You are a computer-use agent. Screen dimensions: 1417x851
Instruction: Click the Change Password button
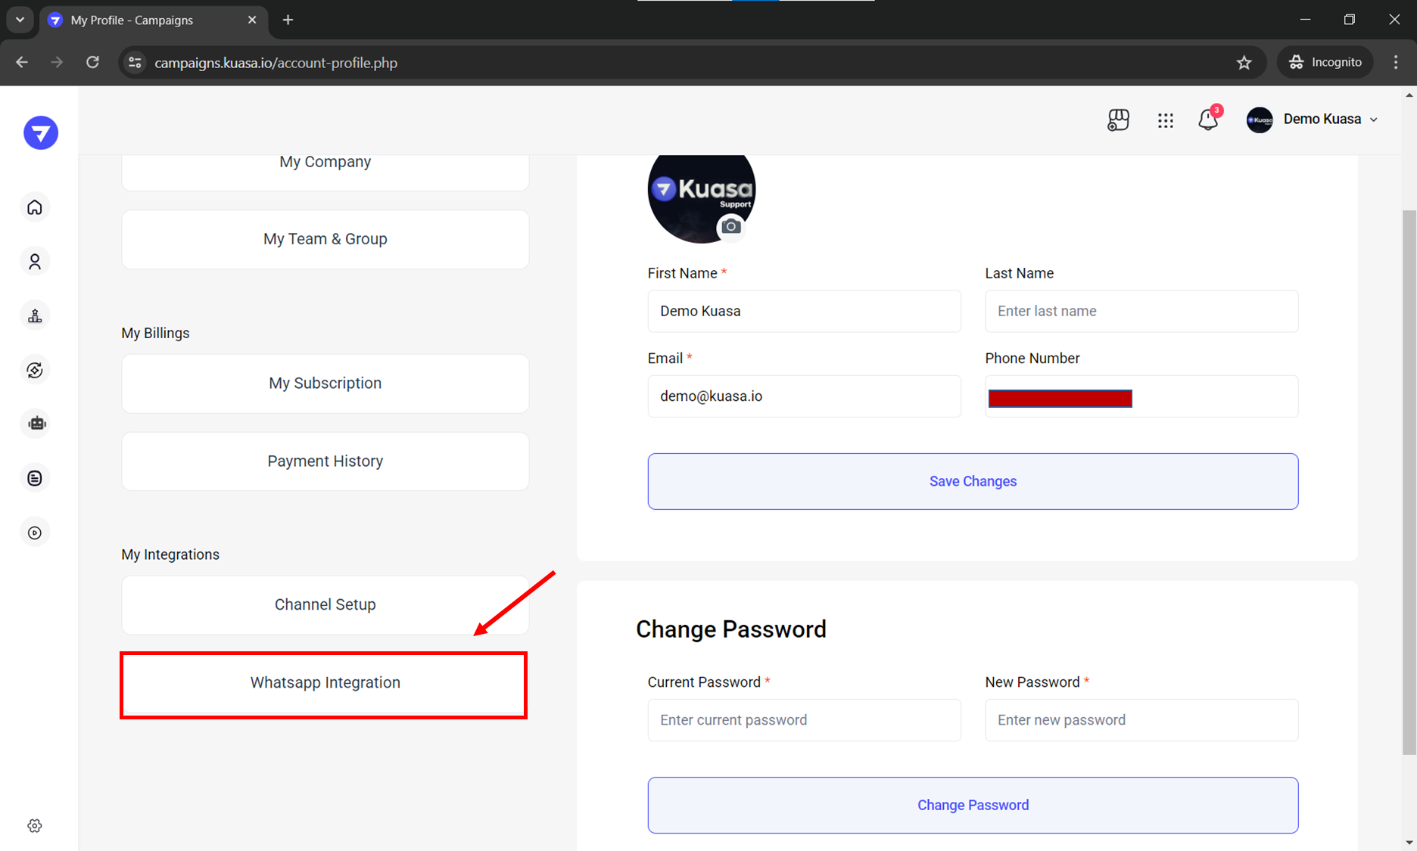coord(973,805)
